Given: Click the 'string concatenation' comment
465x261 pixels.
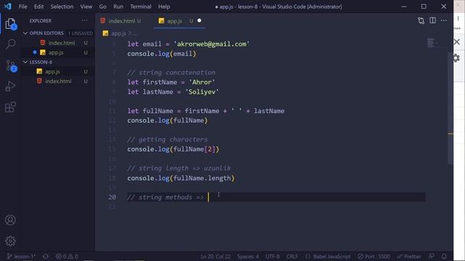Looking at the screenshot, I should [x=171, y=72].
